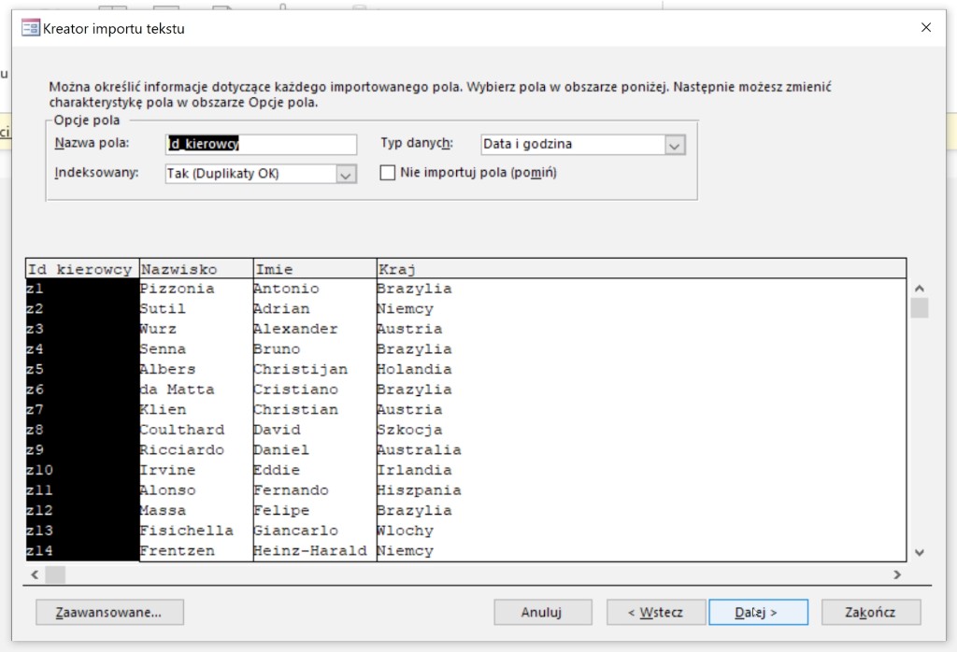Open the Typ danych dropdown
Viewport: 957px width, 652px height.
675,145
